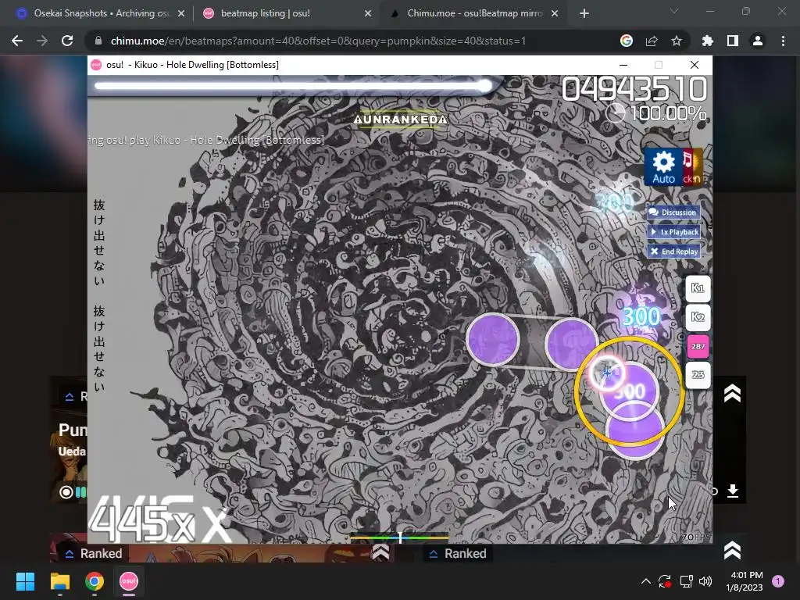Click the Google icon in address bar

coord(627,41)
